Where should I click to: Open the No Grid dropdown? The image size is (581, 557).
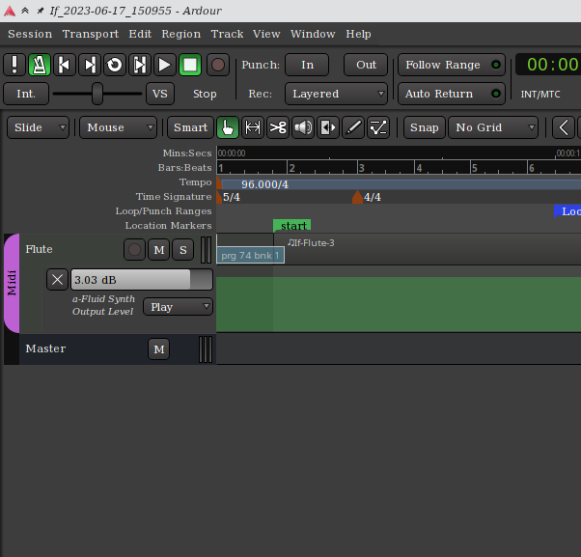pyautogui.click(x=492, y=127)
